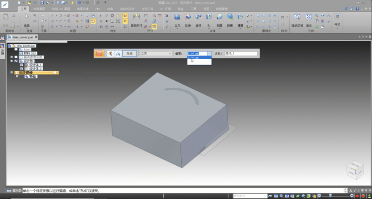Viewport: 372px width, 199px height.
Task: Click the application menu logo button
Action: click(x=5, y=5)
